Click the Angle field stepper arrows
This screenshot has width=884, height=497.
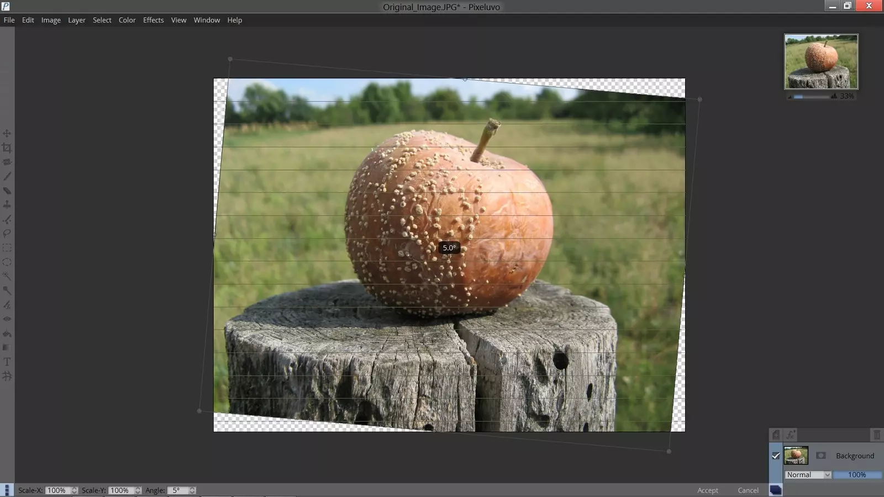192,490
